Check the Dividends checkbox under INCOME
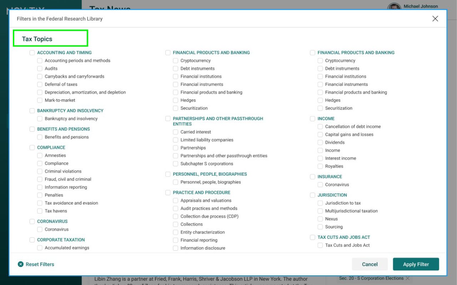Viewport: 457px width, 285px height. (320, 142)
